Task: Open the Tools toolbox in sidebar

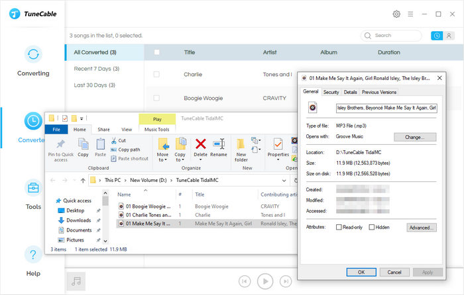Action: tap(33, 189)
